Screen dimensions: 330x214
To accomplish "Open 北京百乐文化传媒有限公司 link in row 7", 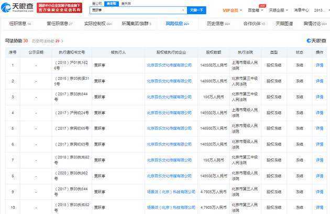I will click(x=169, y=160).
